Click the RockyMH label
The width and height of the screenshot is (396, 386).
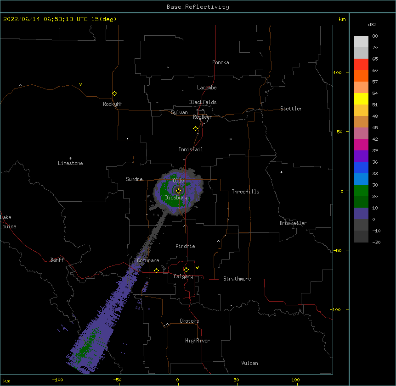[x=113, y=104]
